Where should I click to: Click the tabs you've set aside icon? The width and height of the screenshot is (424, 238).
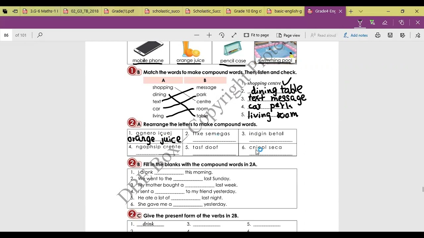tap(5, 11)
